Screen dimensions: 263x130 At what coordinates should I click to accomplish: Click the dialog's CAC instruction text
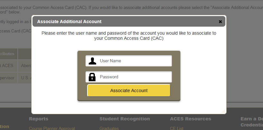point(129,36)
